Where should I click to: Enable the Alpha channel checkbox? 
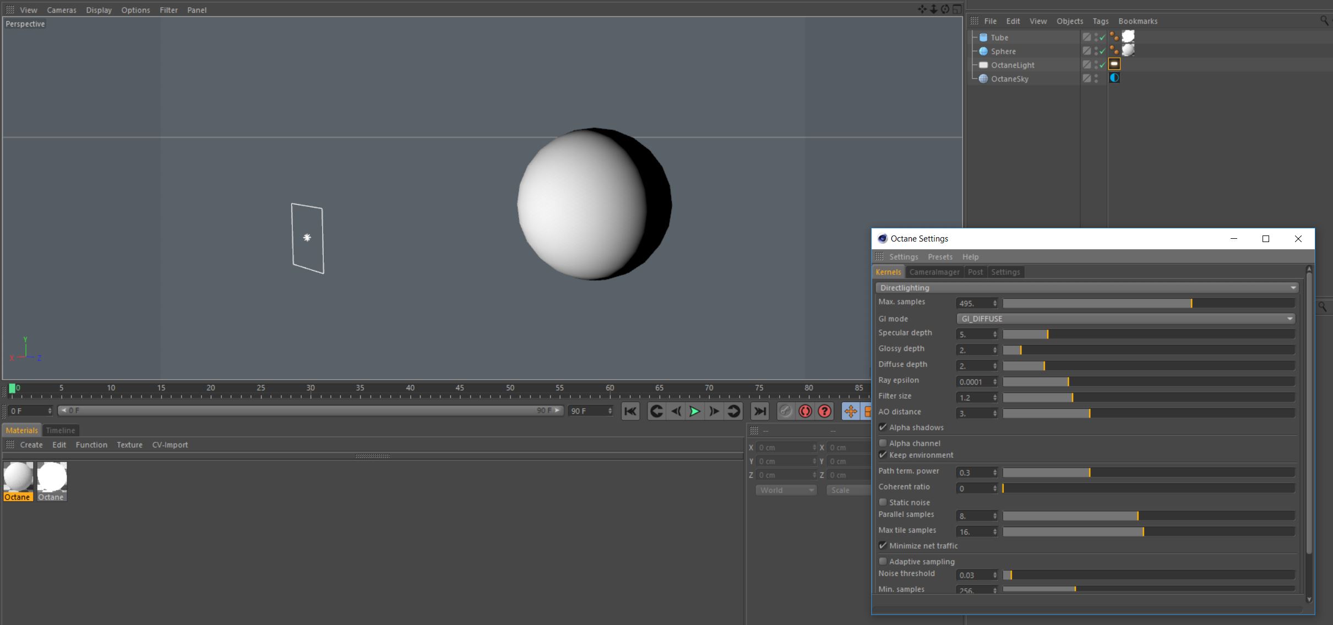(883, 443)
